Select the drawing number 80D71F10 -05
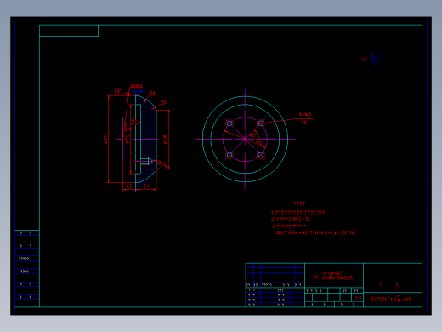Image resolution: width=442 pixels, height=332 pixels. (x=391, y=299)
